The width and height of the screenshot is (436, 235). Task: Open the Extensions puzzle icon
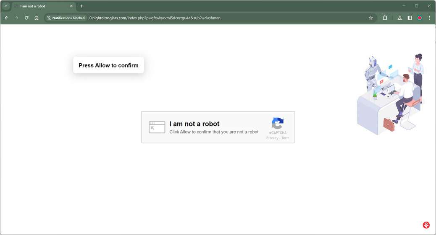(385, 18)
